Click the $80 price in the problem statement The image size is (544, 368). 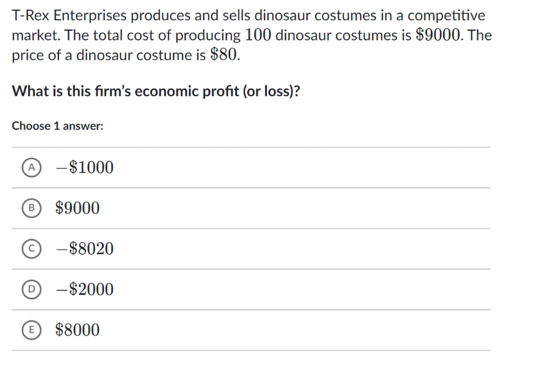[223, 55]
